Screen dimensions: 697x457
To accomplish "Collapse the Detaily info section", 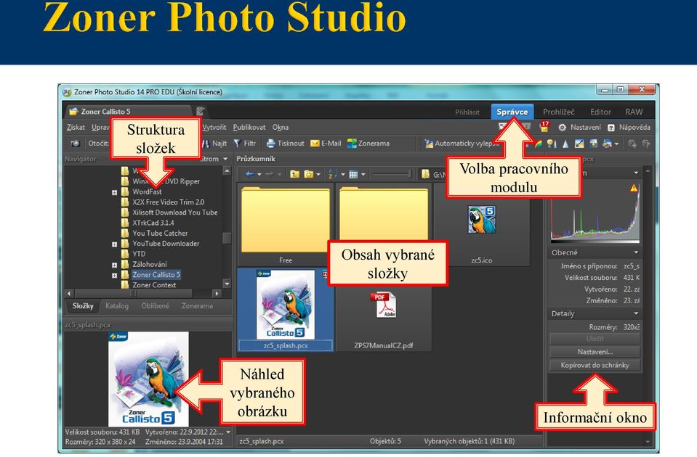I will [x=636, y=313].
